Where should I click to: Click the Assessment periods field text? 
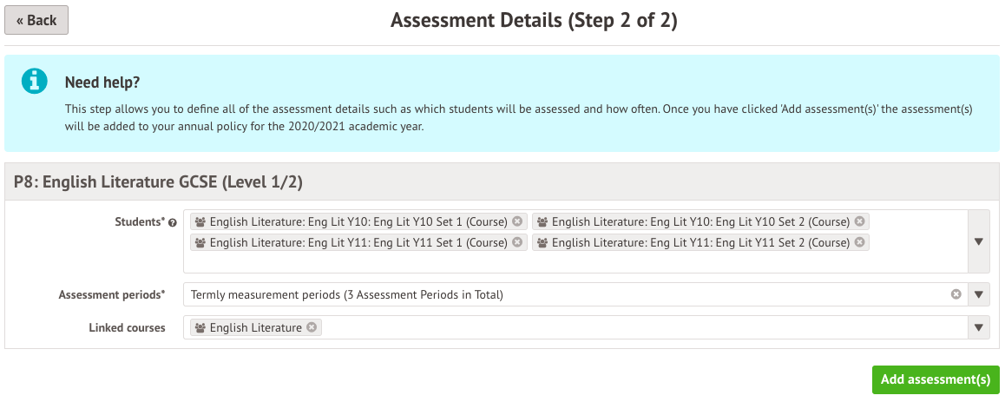pyautogui.click(x=347, y=295)
